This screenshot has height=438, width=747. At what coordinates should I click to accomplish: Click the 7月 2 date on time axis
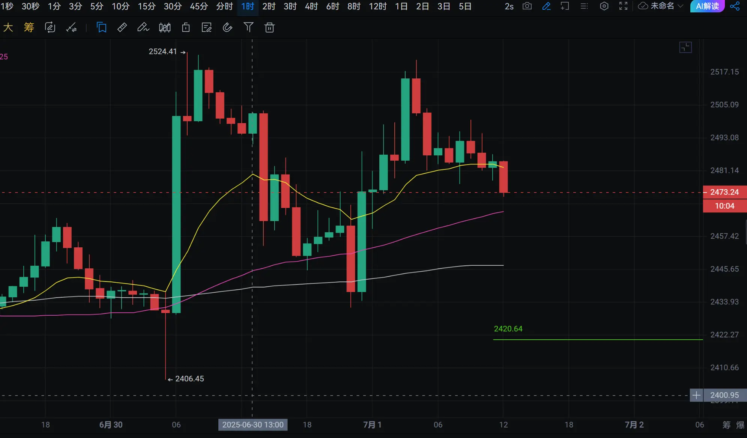[x=634, y=425]
